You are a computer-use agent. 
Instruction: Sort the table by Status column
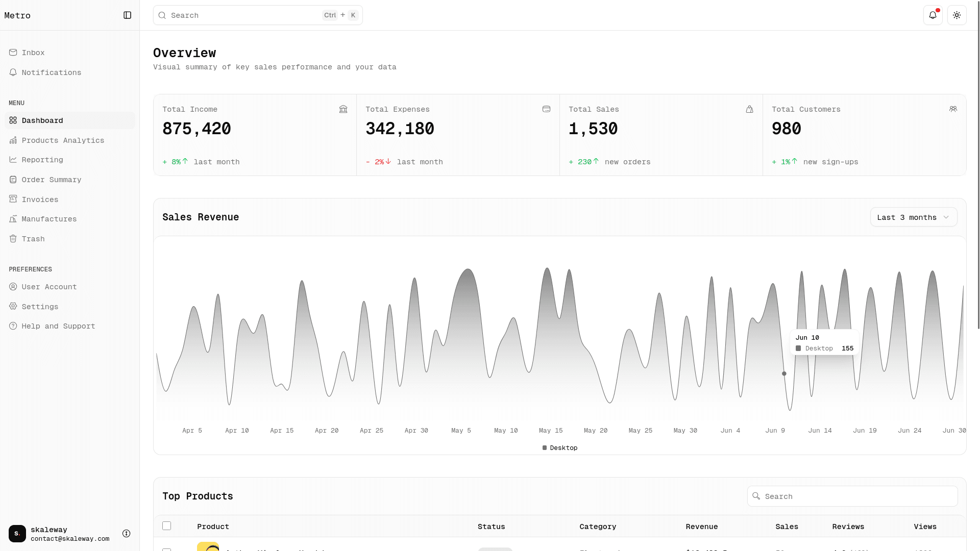491,527
